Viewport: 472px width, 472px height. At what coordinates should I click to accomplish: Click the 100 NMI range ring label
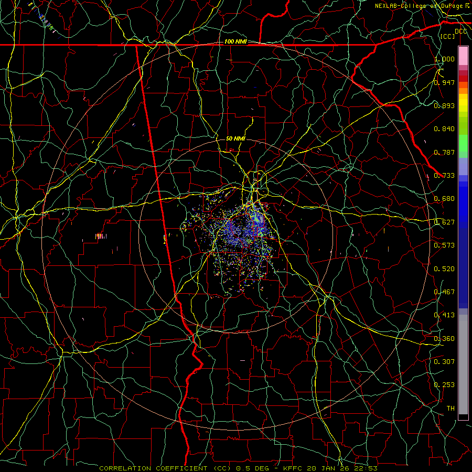[x=235, y=41]
